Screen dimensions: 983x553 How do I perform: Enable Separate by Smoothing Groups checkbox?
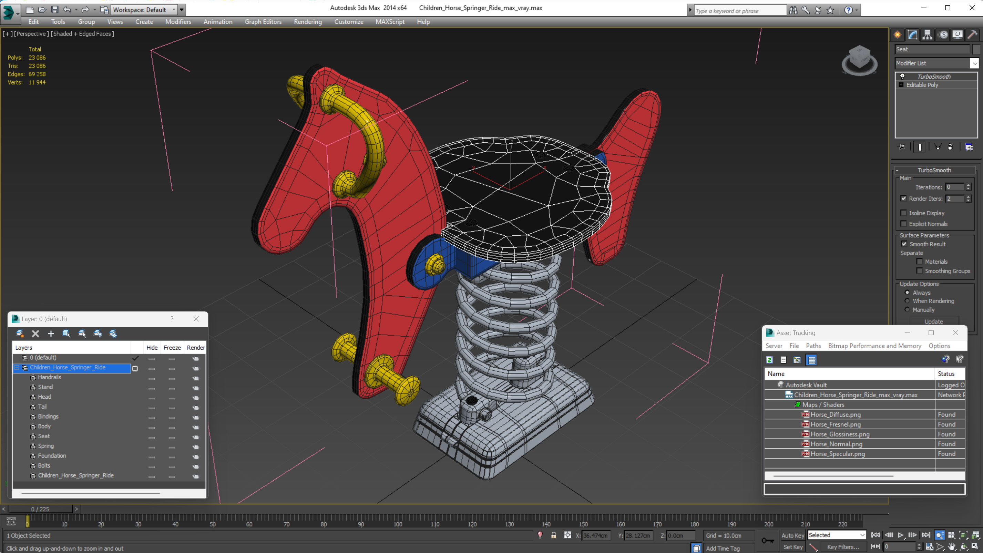click(x=920, y=270)
